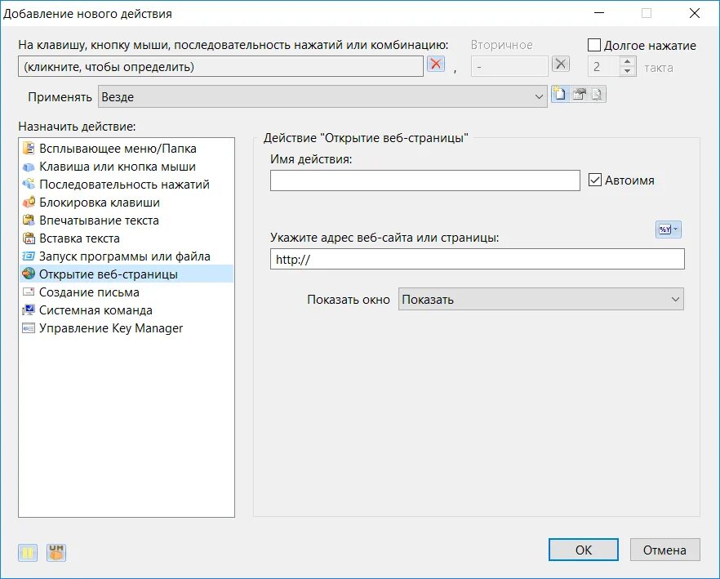Click the web address http:// field
The image size is (720, 579).
coord(477,259)
